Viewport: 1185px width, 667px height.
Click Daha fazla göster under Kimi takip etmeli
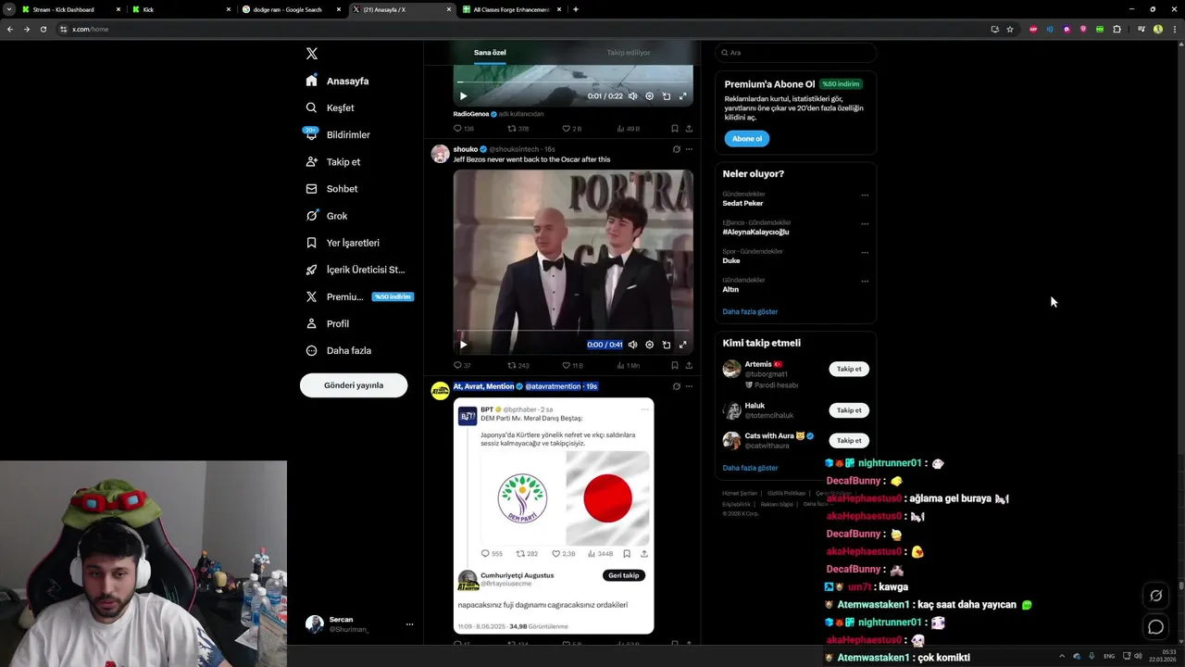pos(750,468)
